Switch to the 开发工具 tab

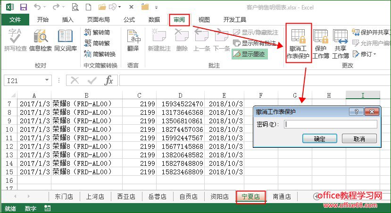(x=235, y=20)
